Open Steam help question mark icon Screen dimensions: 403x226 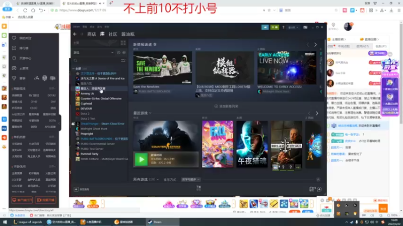(284, 27)
